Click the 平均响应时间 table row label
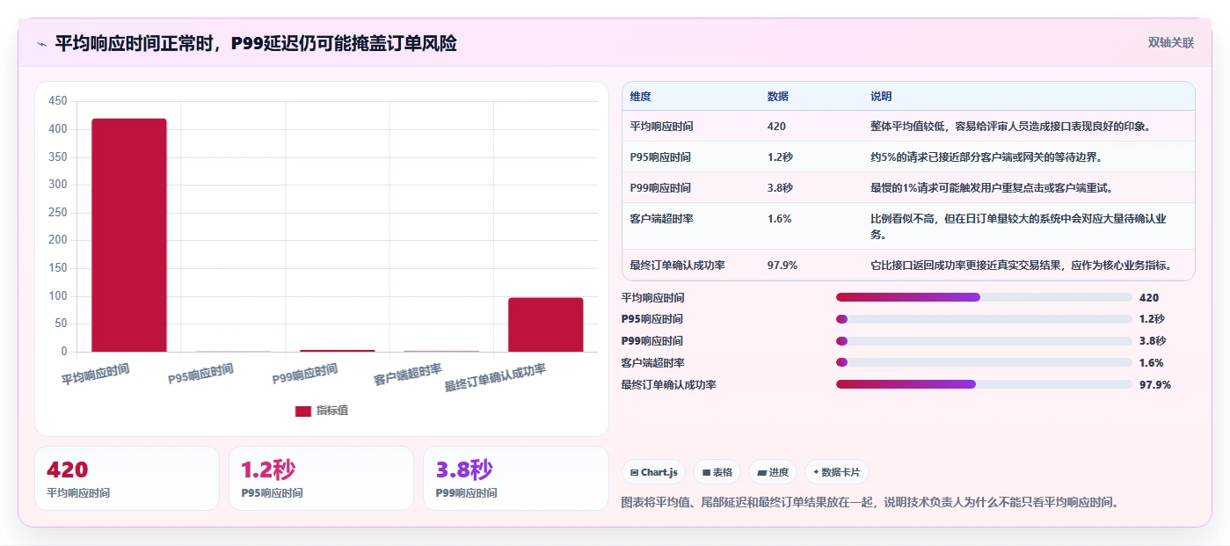This screenshot has height=546, width=1230. pos(662,127)
